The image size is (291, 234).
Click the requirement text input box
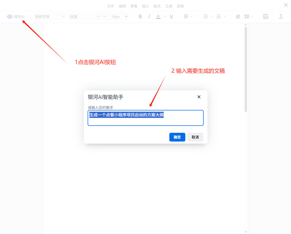click(x=145, y=118)
